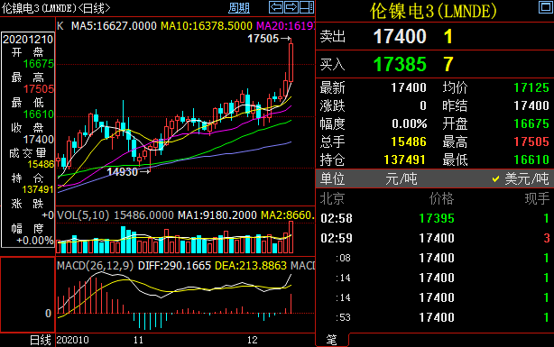Click the tallest red volume bar
Viewport: 554px width, 347px height.
pyautogui.click(x=291, y=237)
